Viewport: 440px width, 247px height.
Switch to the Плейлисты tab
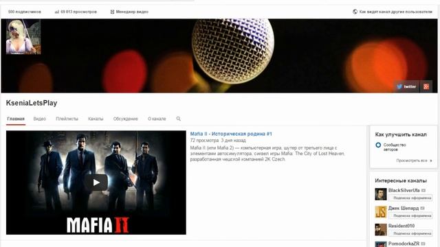[x=67, y=119]
